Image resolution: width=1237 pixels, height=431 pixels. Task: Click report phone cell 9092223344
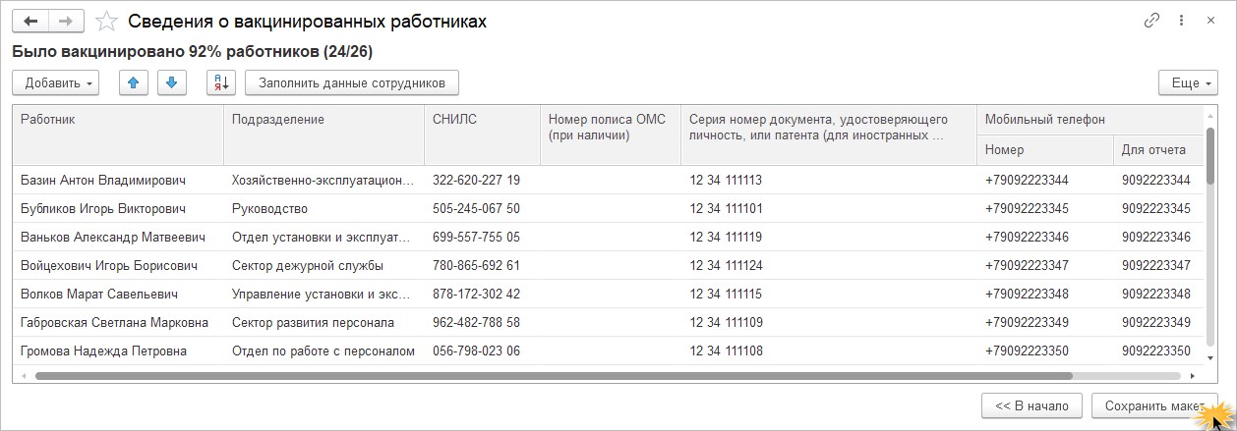[1159, 180]
